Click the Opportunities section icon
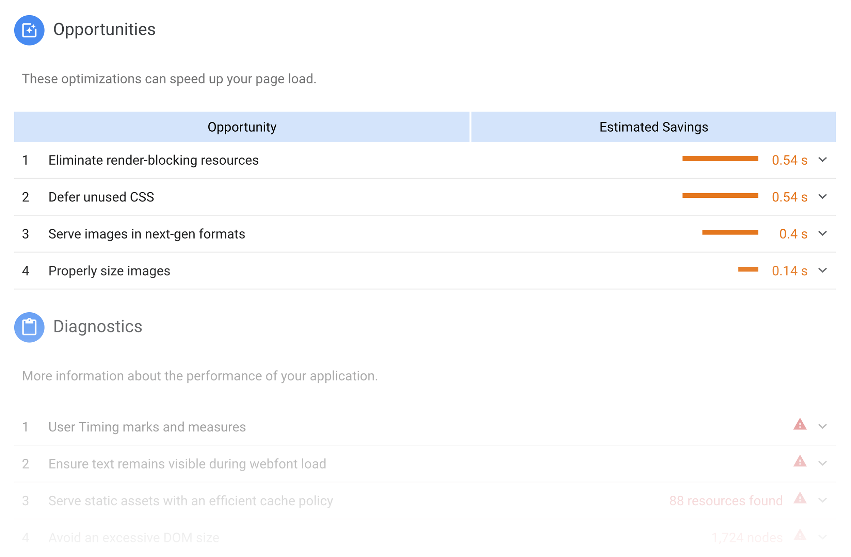Screen dimensions: 851x557 pyautogui.click(x=29, y=30)
